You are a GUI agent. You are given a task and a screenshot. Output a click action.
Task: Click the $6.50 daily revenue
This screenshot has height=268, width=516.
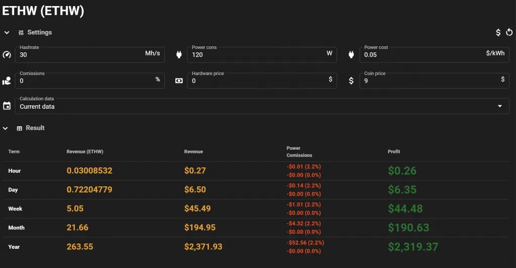point(195,189)
